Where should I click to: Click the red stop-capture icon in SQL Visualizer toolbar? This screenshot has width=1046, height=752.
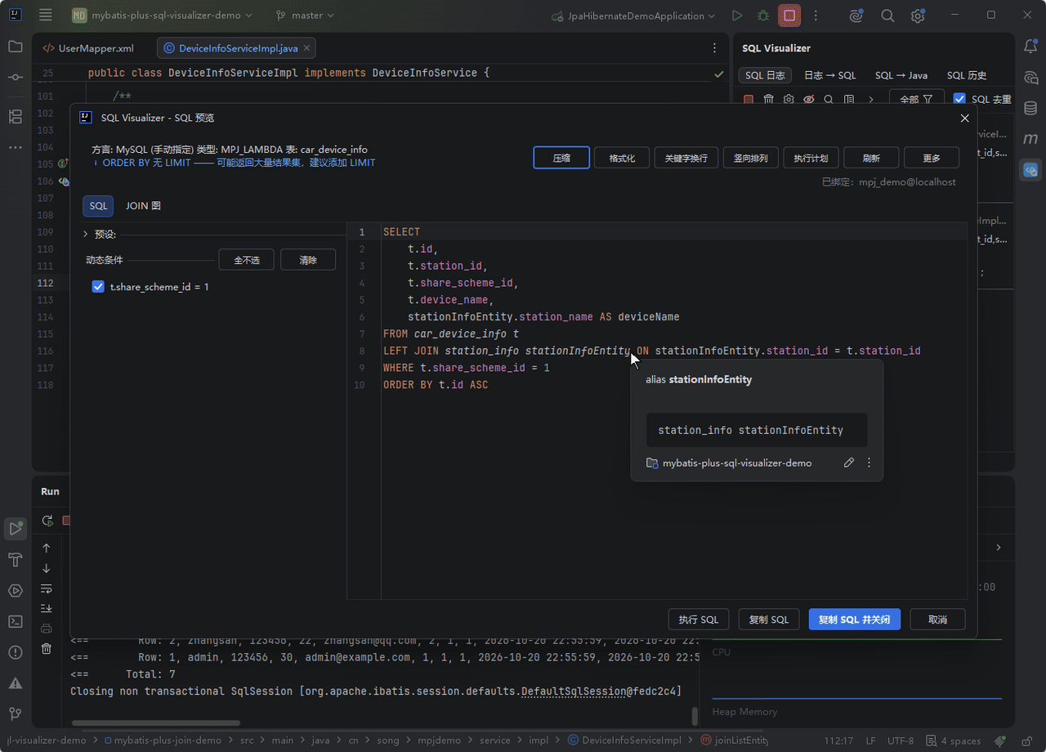(749, 99)
